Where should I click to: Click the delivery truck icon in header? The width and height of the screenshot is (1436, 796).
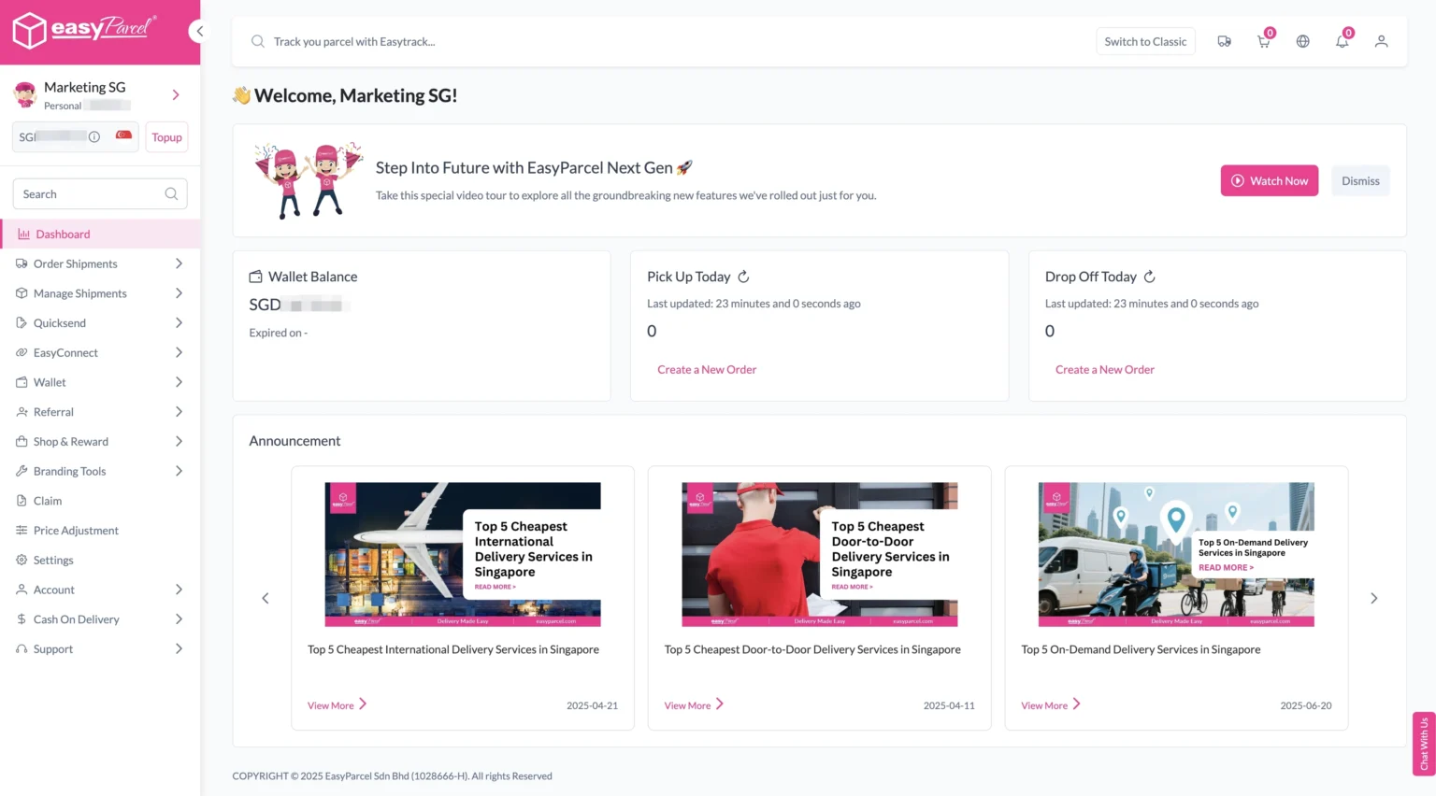[x=1224, y=42]
